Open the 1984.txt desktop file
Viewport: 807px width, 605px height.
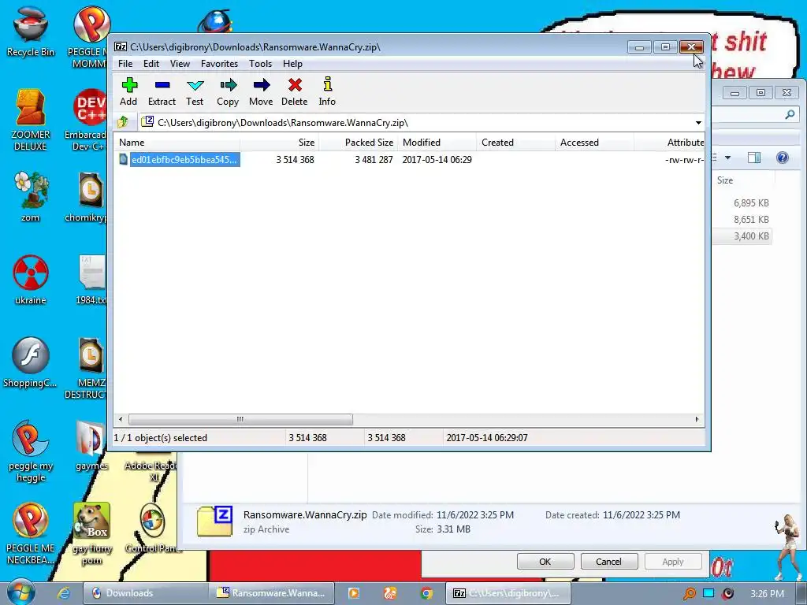[91, 280]
